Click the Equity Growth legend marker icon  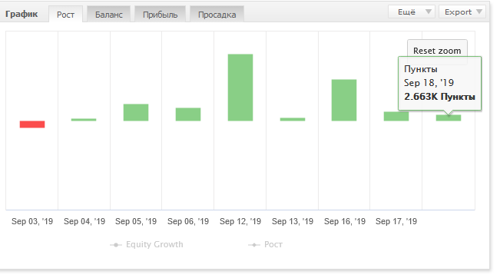coord(116,245)
